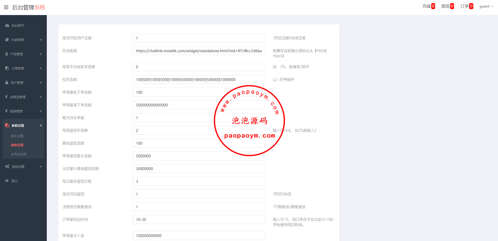The height and width of the screenshot is (241, 498).
Task: Click the dashboard icon for 后台首页
Action: pyautogui.click(x=7, y=25)
